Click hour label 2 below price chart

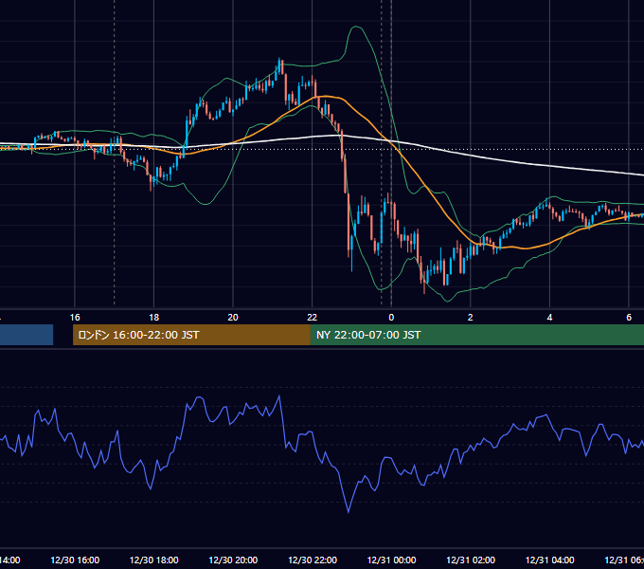click(471, 318)
